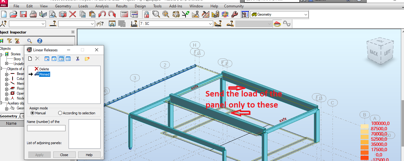Screen dimensions: 404x161
Task: Activate the pan/orbit view tool
Action: (166, 14)
